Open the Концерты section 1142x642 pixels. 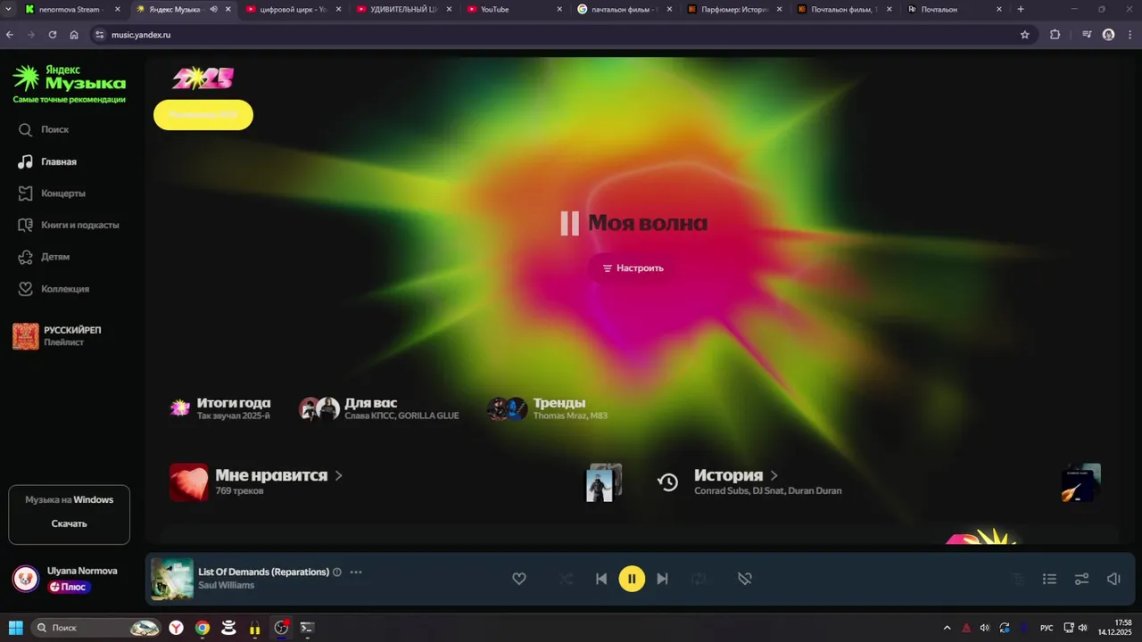click(x=52, y=193)
